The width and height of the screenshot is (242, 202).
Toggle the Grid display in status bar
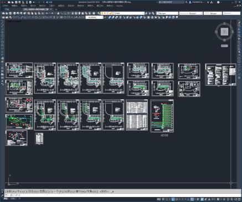[x=163, y=199]
